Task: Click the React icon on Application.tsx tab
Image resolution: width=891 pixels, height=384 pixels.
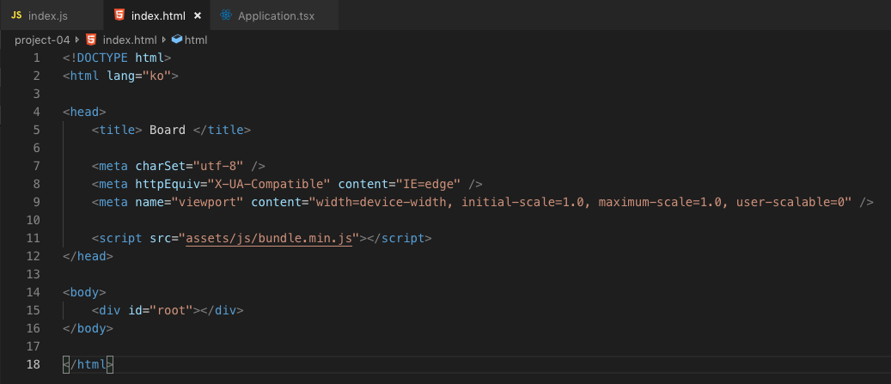Action: tap(226, 16)
